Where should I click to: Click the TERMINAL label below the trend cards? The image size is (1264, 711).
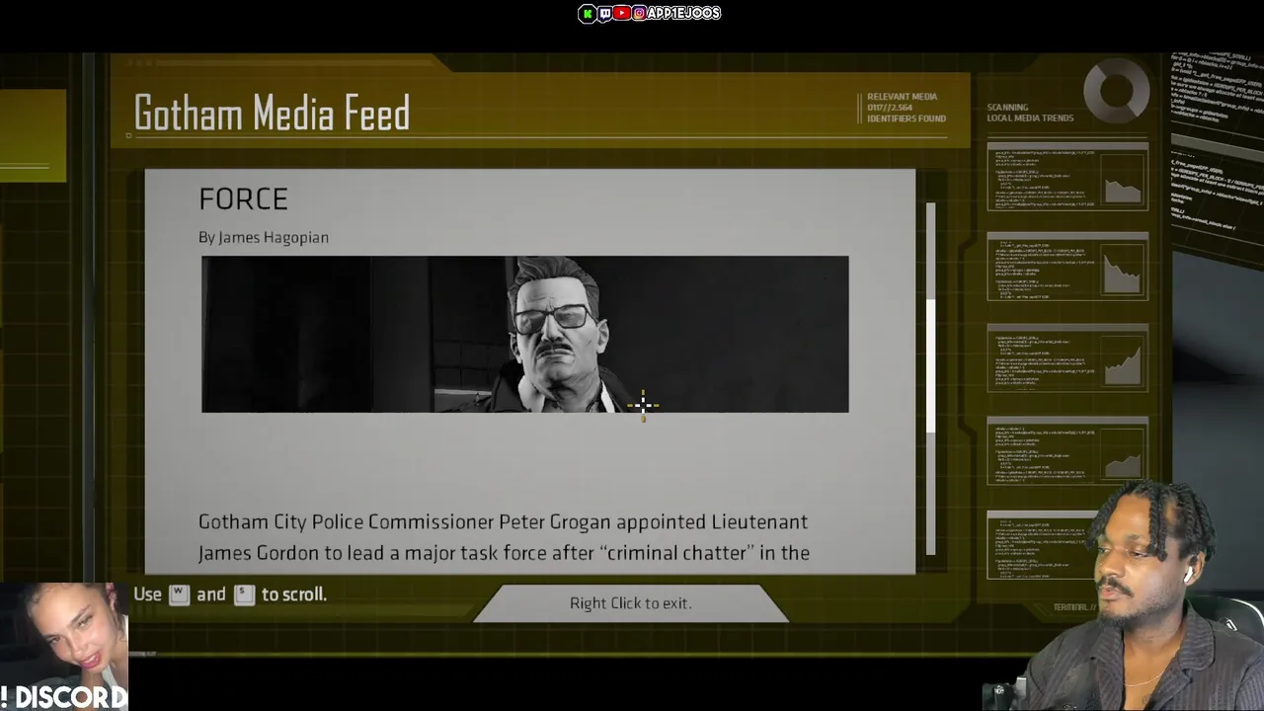[1074, 607]
